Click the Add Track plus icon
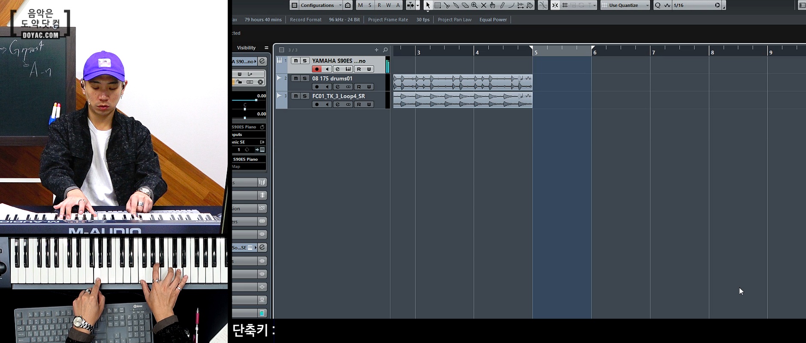The height and width of the screenshot is (343, 806). [376, 50]
